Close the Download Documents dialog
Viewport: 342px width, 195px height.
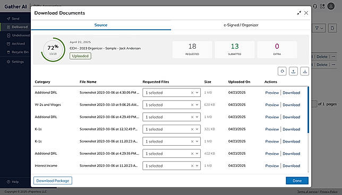306,13
